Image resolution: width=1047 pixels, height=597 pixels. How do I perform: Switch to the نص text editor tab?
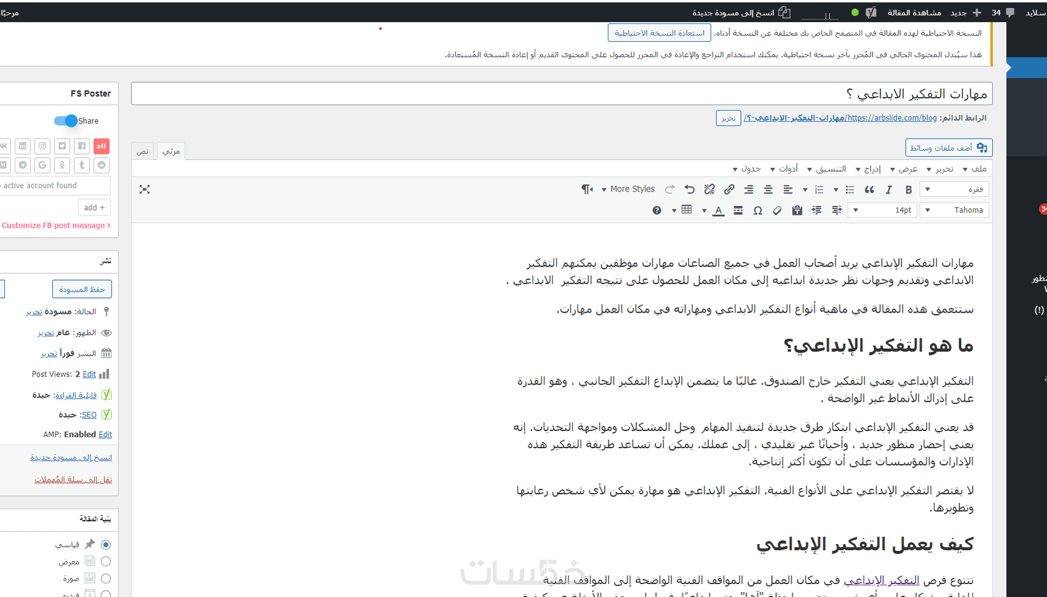coord(142,151)
